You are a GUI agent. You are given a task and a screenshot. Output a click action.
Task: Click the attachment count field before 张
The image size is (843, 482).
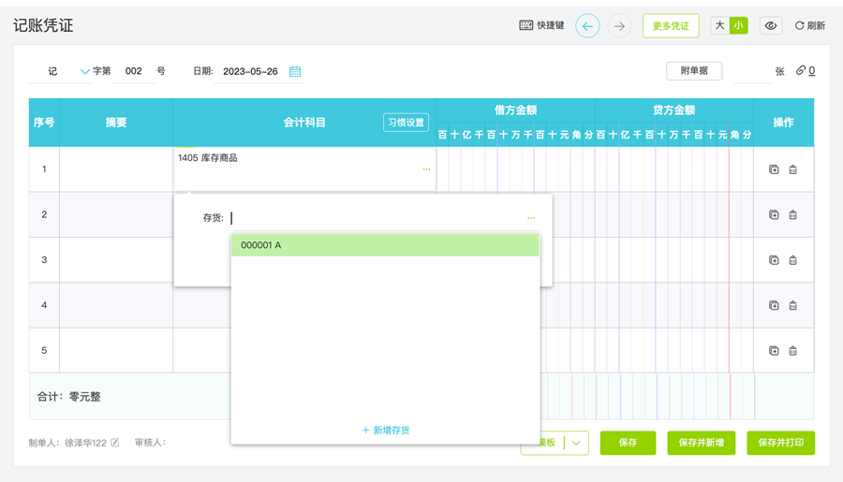click(752, 71)
